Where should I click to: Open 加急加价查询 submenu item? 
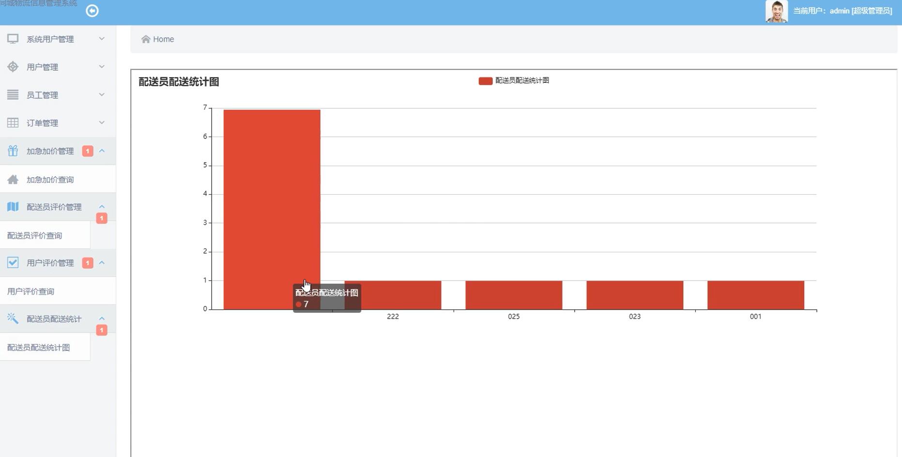click(50, 180)
